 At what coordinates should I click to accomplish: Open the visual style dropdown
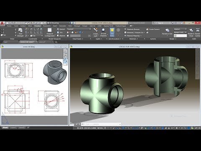[x=79, y=29]
